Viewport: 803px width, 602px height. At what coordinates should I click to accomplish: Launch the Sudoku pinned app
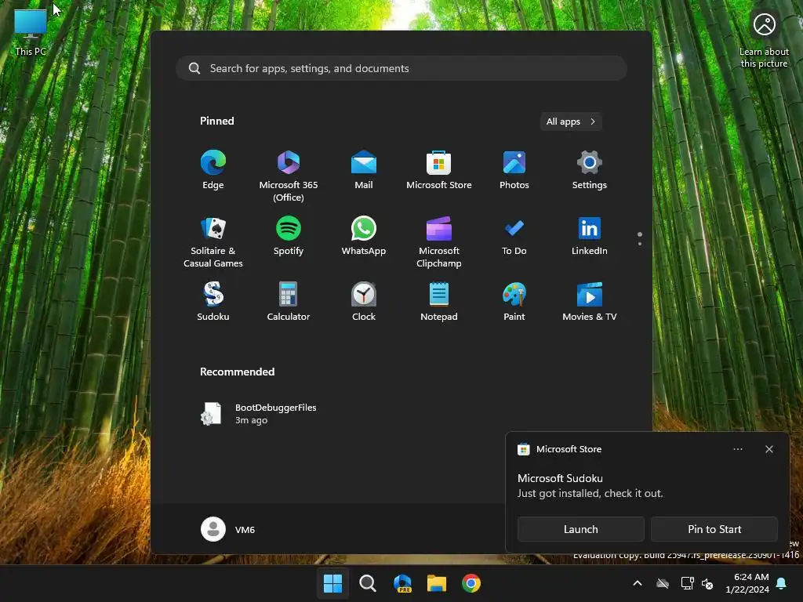tap(213, 302)
